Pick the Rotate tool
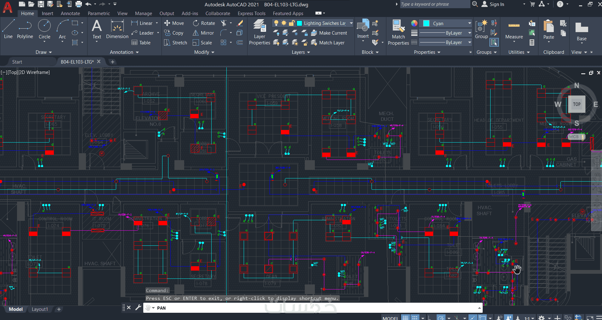602x320 pixels. point(204,23)
